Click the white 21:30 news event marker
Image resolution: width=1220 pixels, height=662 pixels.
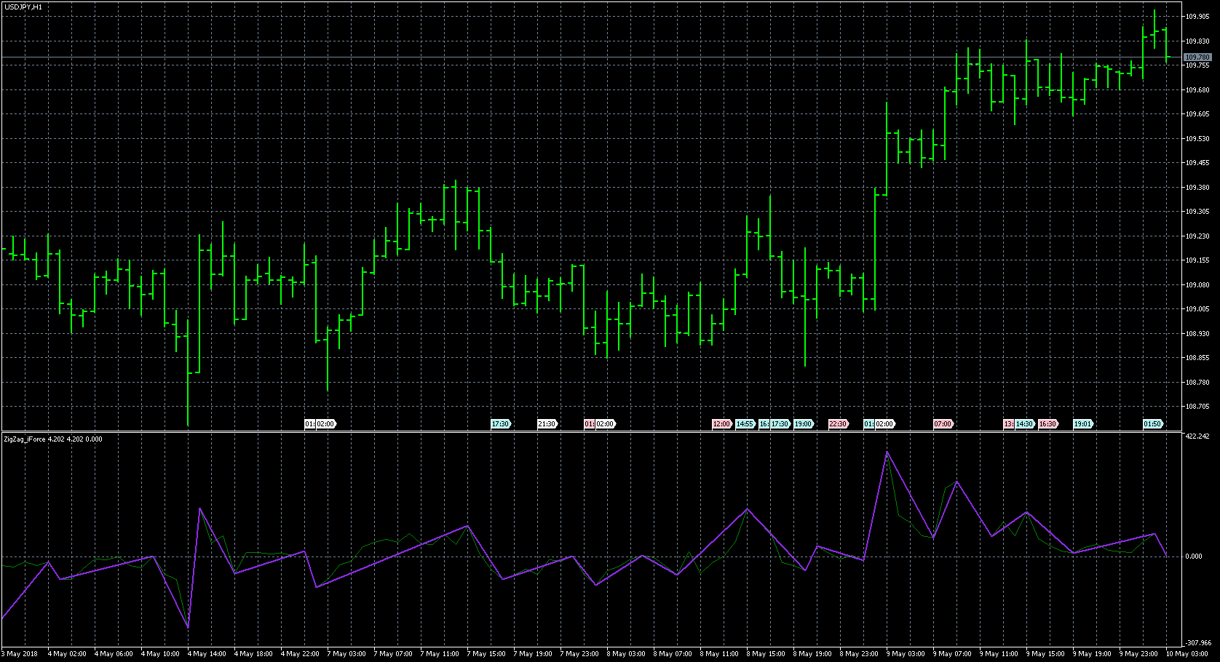547,424
